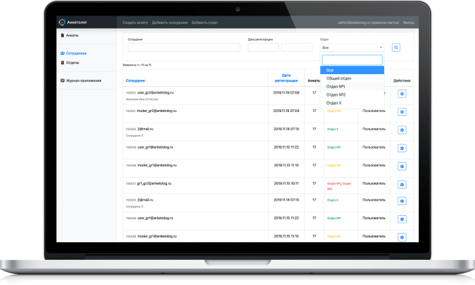
Task: Choose Общий отдел from the dropdown list
Action: coord(338,79)
